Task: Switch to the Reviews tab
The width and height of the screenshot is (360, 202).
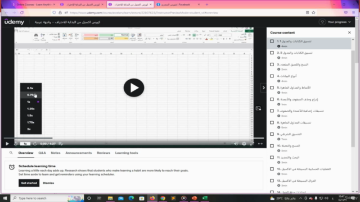Action: tap(103, 153)
